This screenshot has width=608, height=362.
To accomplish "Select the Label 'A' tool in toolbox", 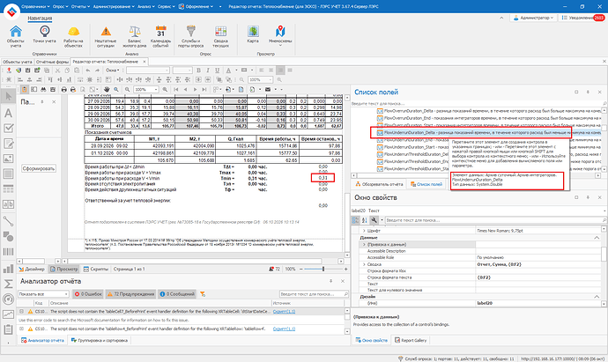I will pos(8,113).
